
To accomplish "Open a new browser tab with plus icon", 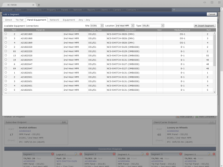I will click(x=39, y=5).
